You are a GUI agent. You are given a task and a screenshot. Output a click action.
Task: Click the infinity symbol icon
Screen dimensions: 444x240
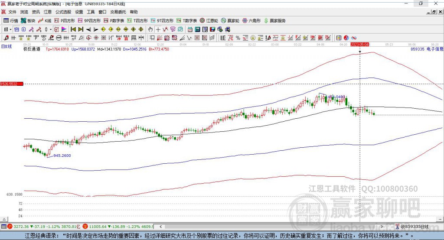354,38
